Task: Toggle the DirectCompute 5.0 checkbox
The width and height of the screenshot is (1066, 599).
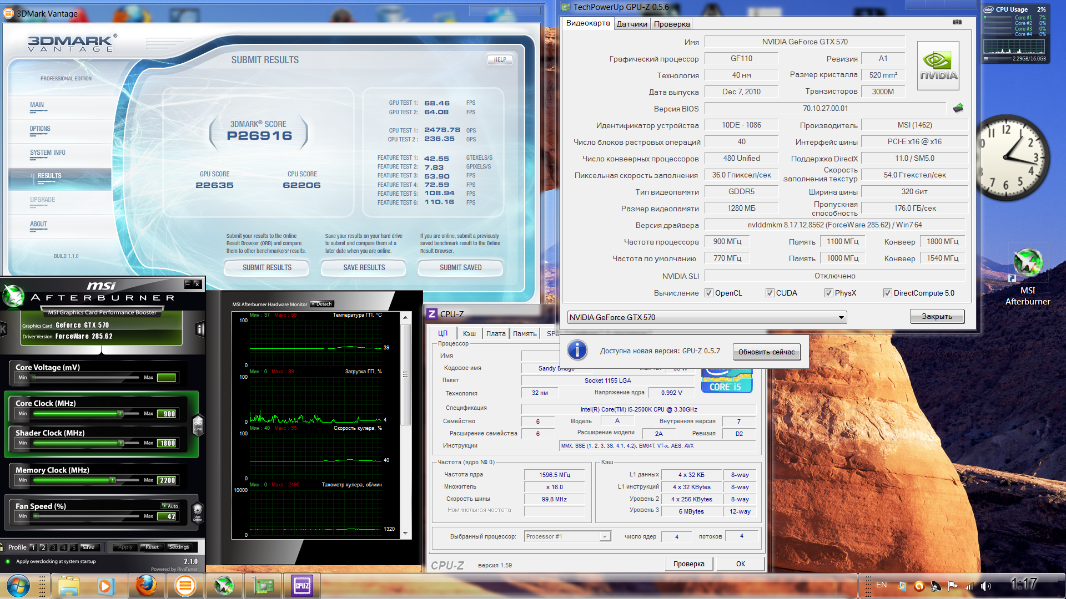Action: pos(888,293)
